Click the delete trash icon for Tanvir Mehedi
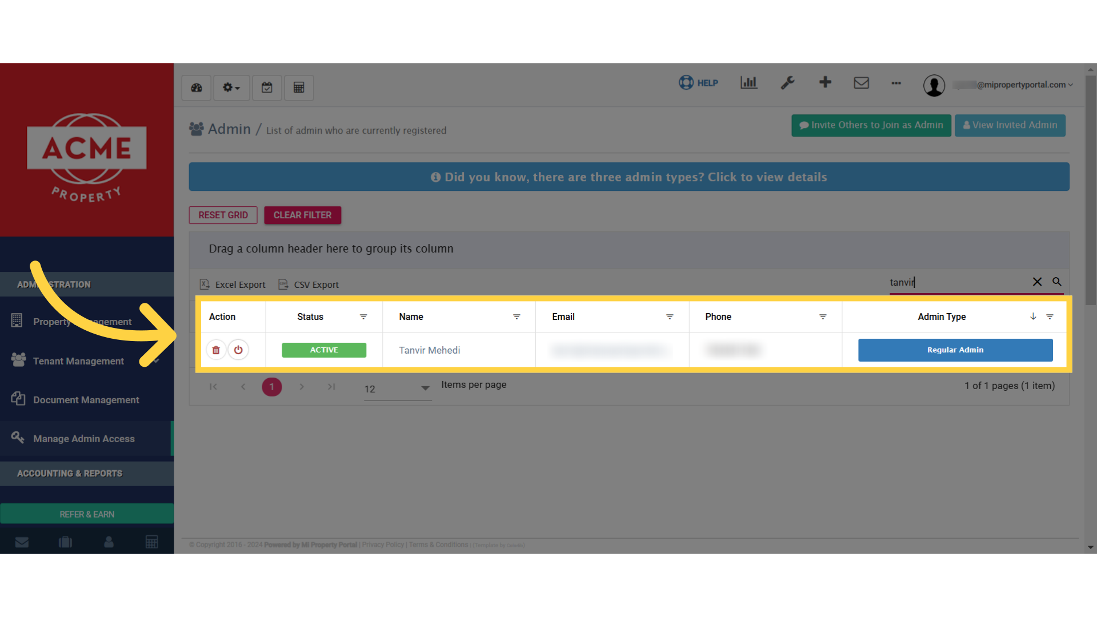 pyautogui.click(x=216, y=350)
